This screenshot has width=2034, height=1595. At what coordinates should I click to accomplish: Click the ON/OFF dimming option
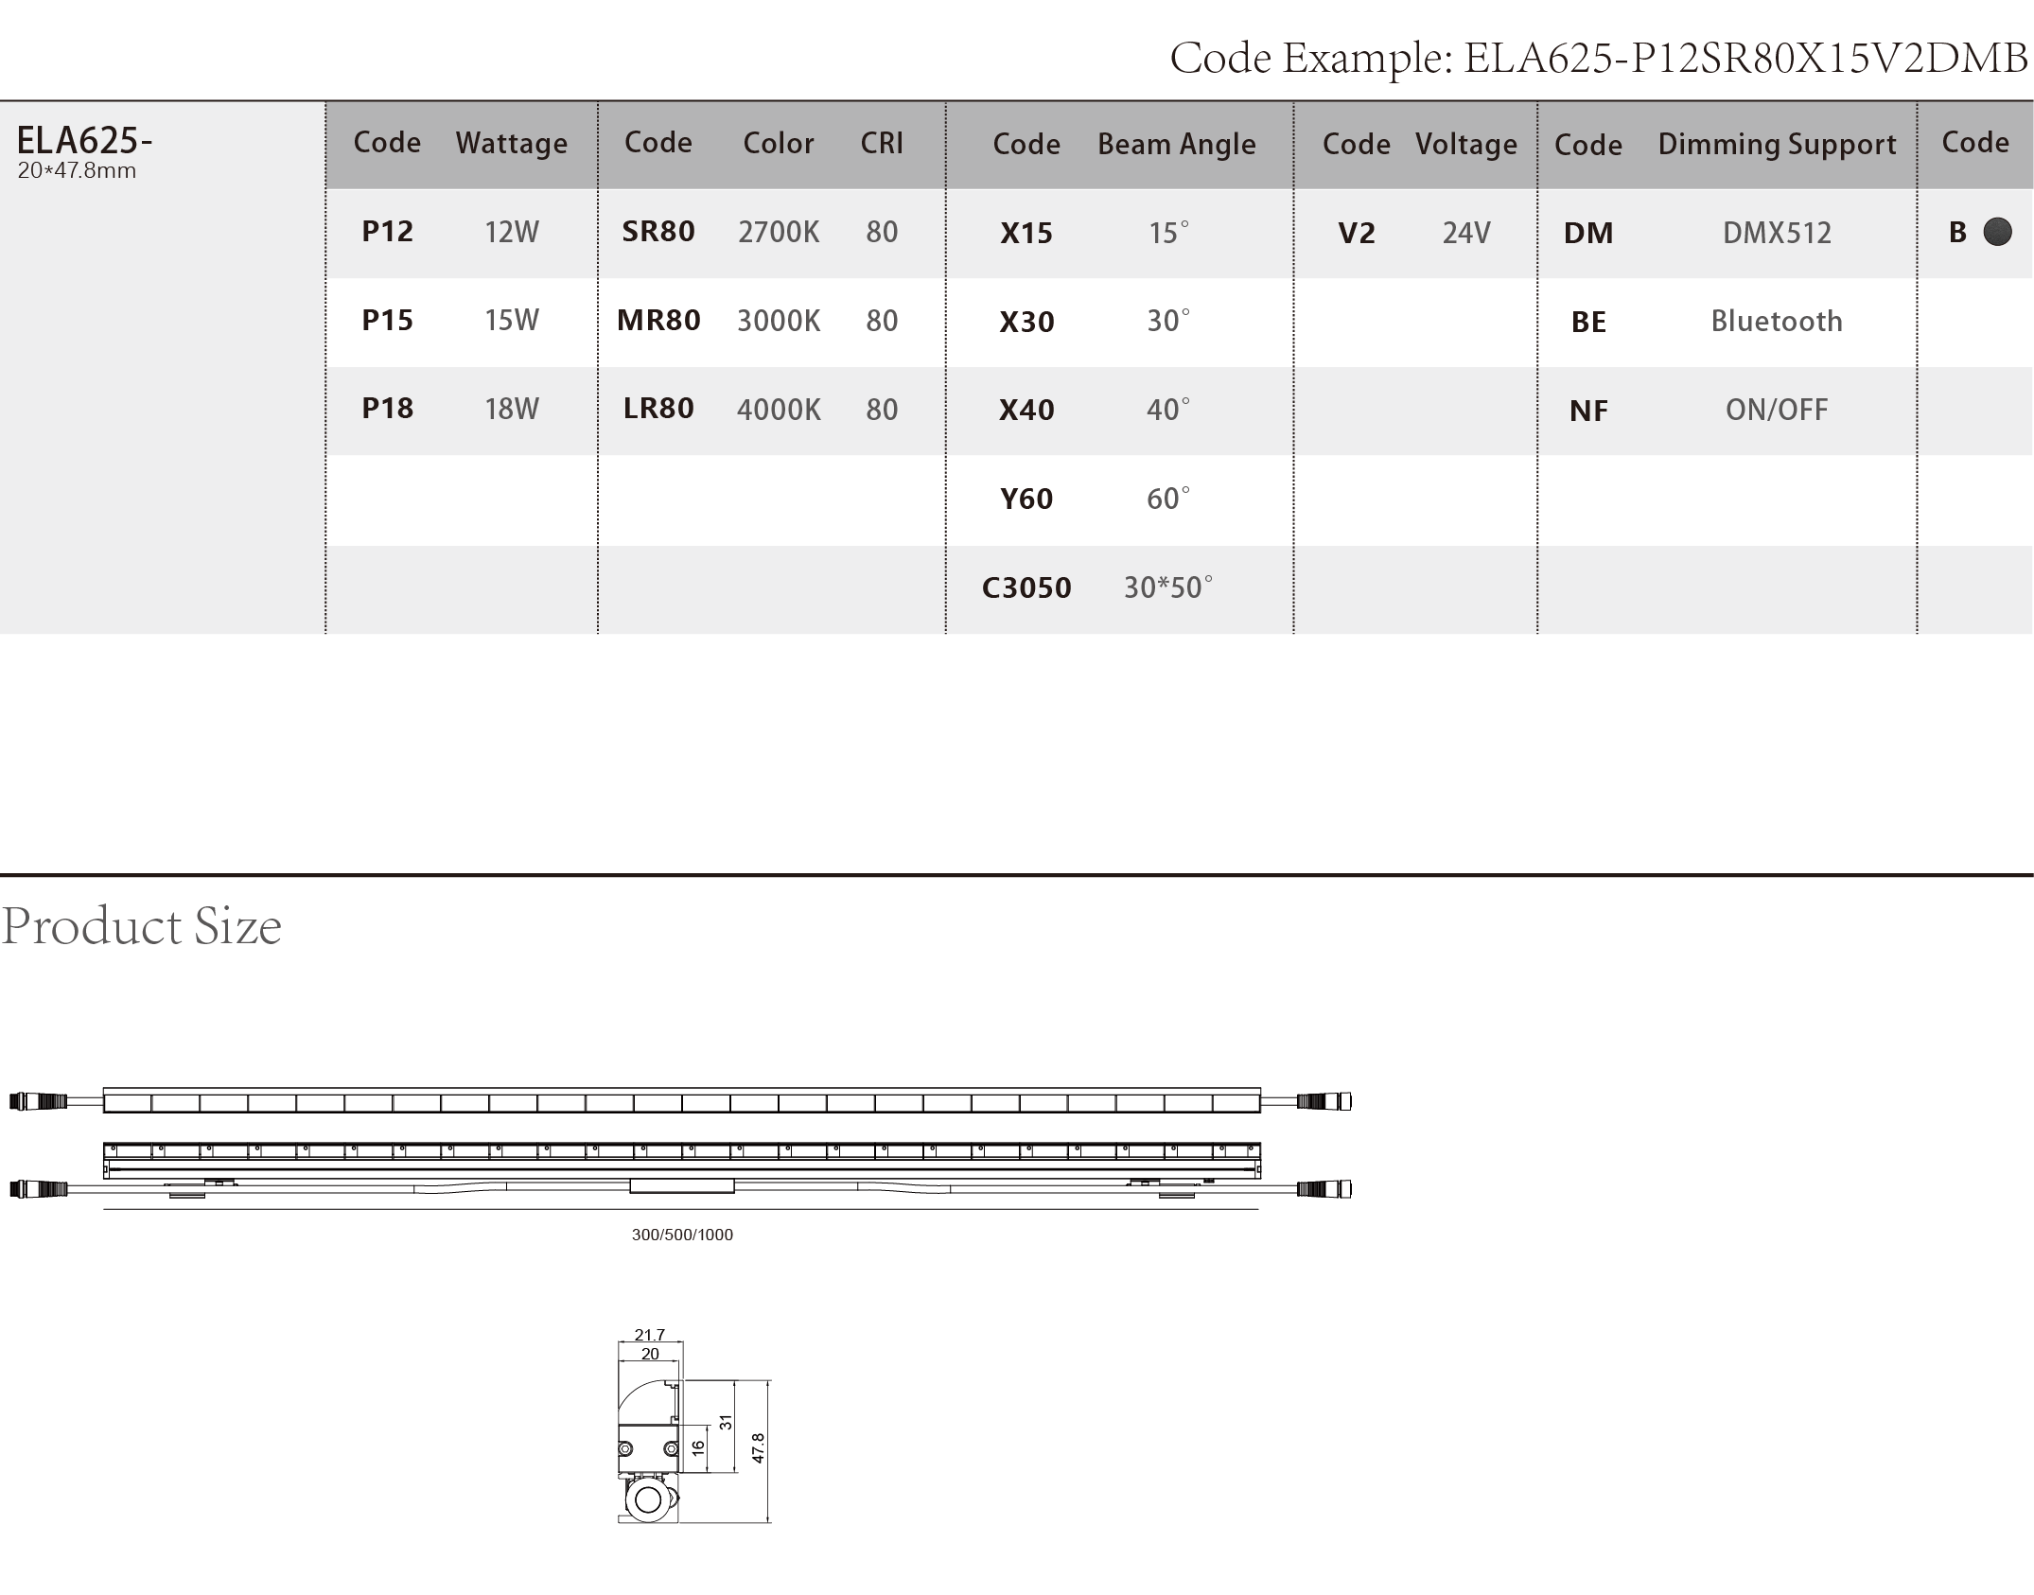(1777, 410)
